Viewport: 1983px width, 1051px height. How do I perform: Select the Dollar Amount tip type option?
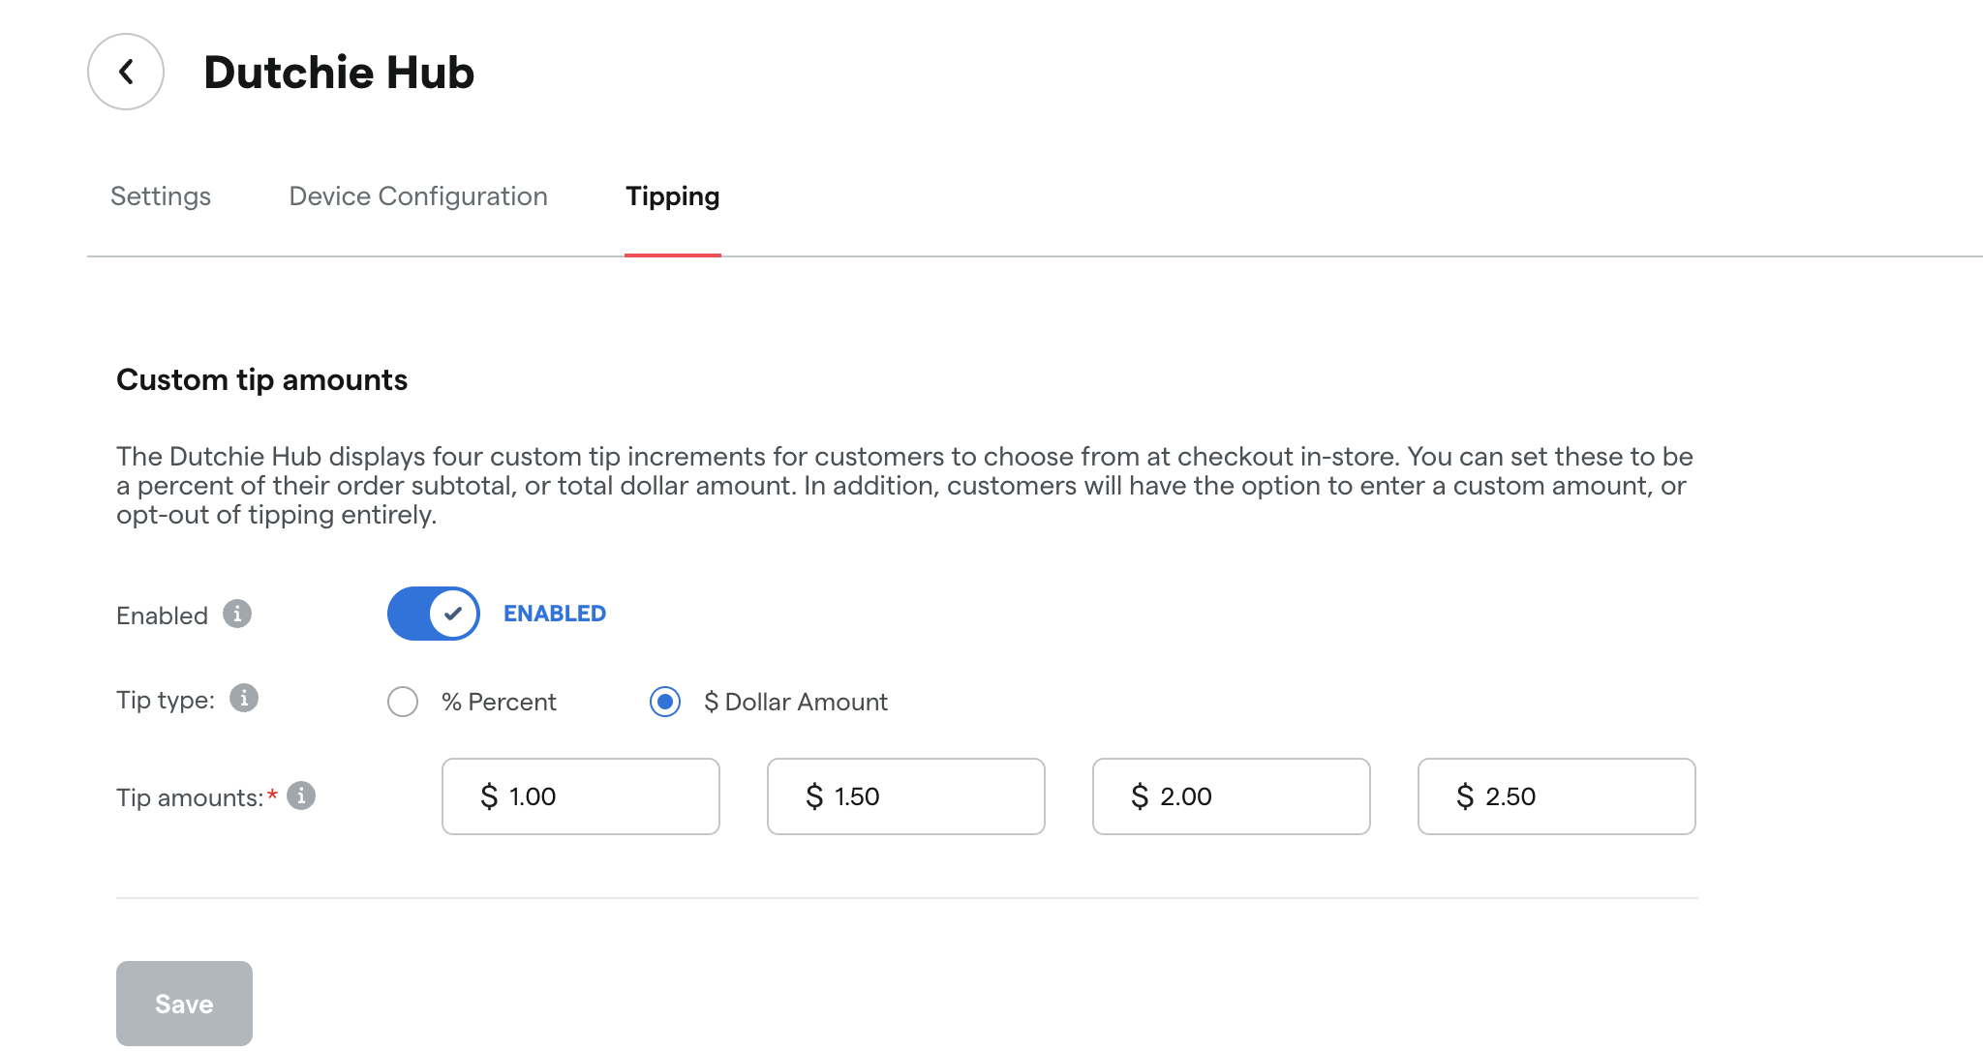click(665, 702)
